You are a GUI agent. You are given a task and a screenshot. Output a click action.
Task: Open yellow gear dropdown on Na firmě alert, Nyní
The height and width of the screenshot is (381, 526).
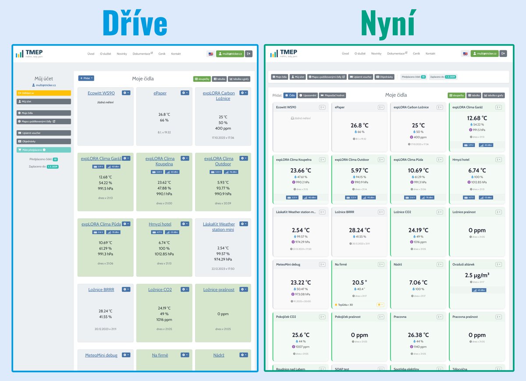pyautogui.click(x=380, y=304)
